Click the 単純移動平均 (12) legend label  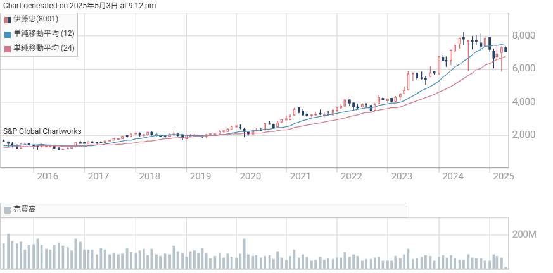44,34
